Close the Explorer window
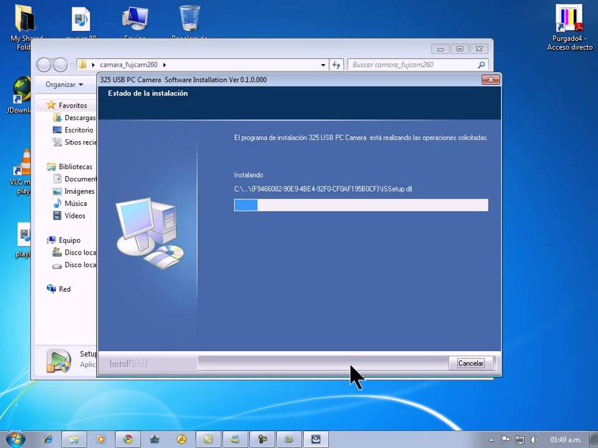This screenshot has width=598, height=448. pos(479,49)
